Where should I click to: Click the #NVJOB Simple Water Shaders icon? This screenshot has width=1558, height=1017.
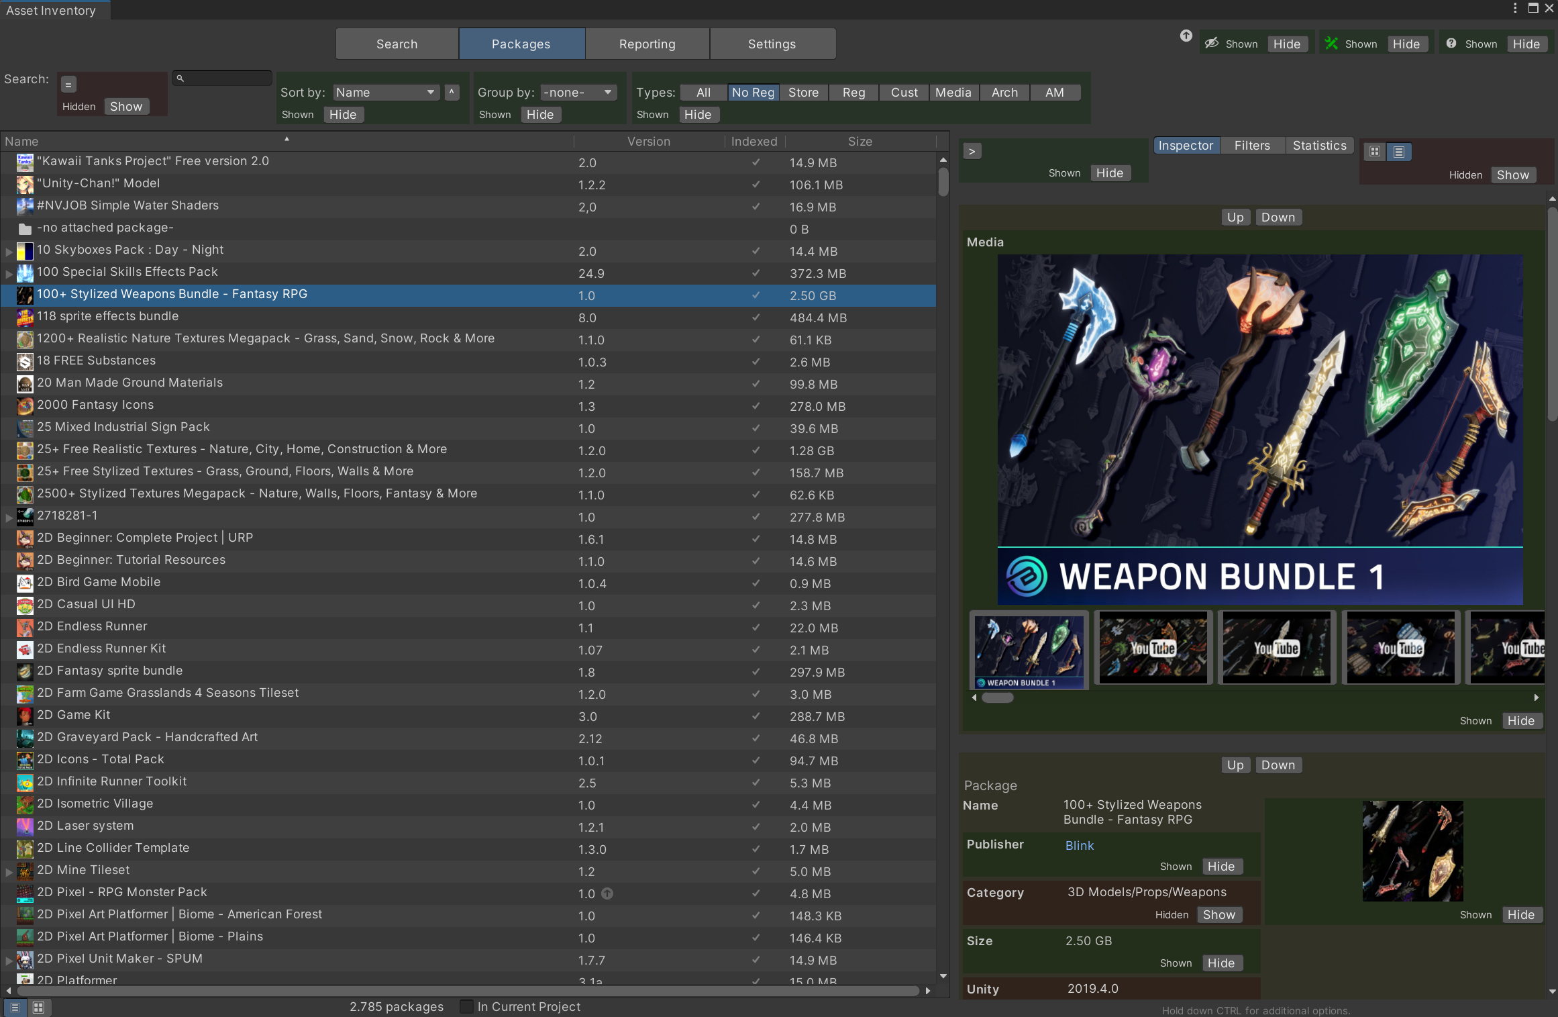click(x=25, y=207)
